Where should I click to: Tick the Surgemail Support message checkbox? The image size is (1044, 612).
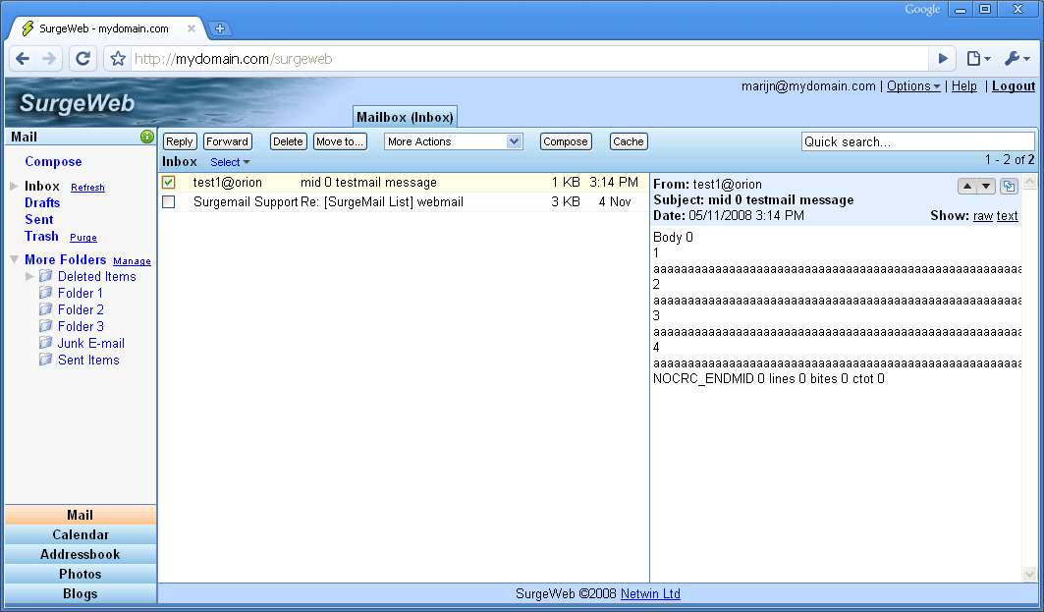169,202
